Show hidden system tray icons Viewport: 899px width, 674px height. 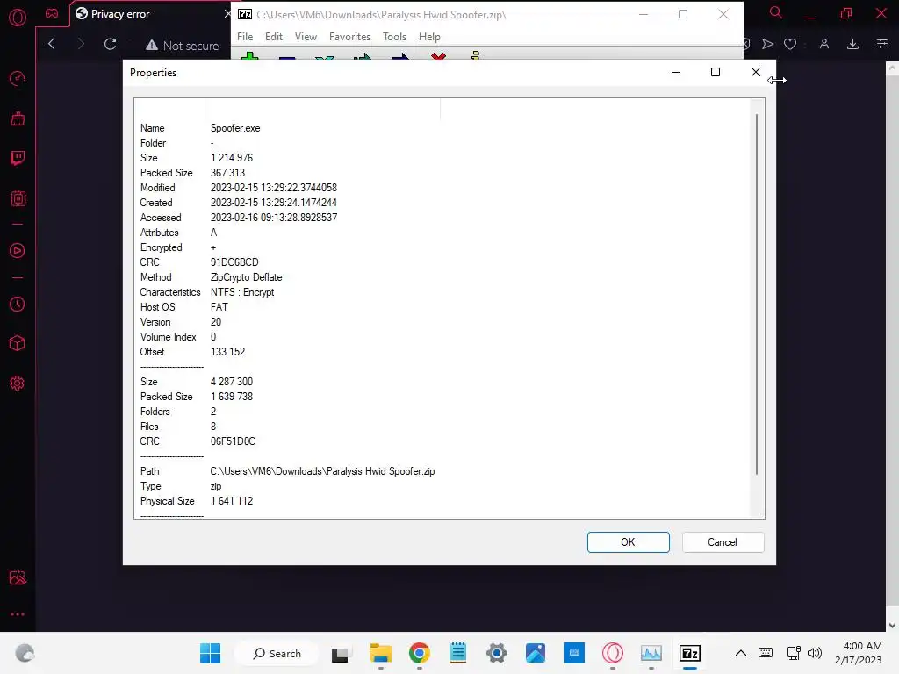point(741,653)
